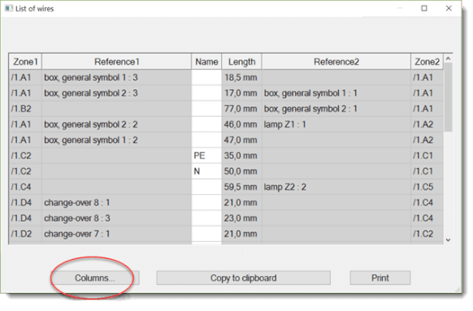Click the Zone2 column header
473x311 pixels.
pos(427,62)
